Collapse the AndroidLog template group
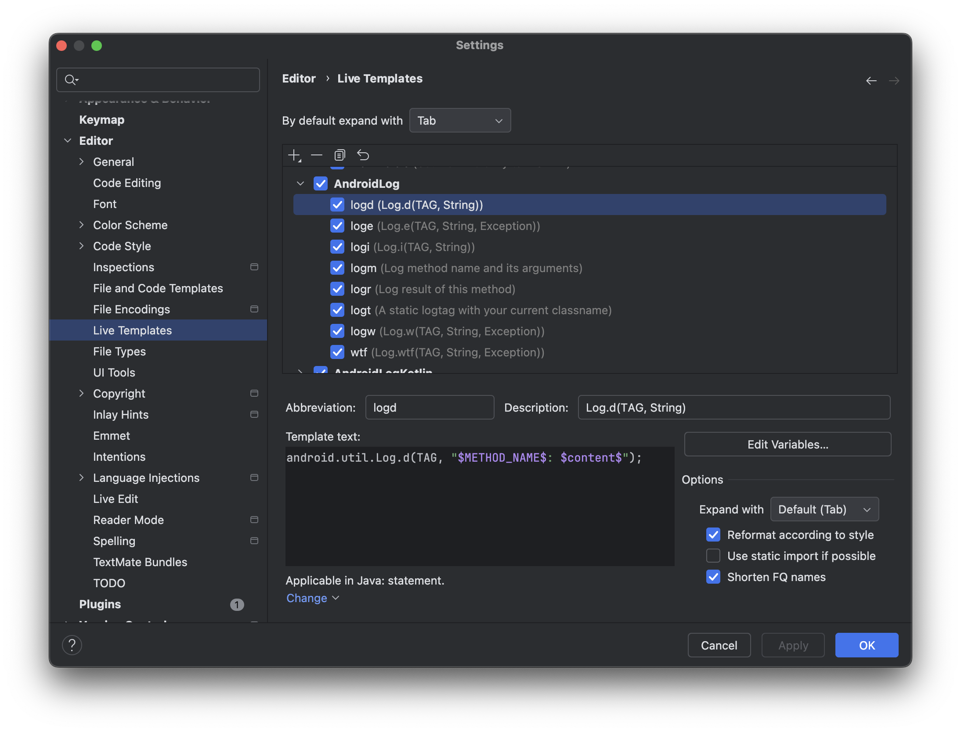This screenshot has height=732, width=961. tap(300, 183)
